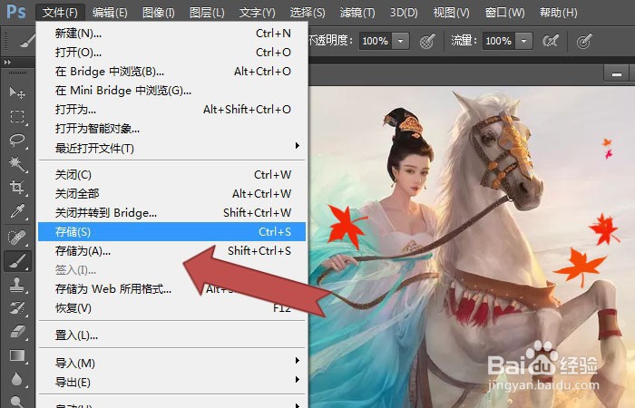This screenshot has height=408, width=635.
Task: Click the flow value field
Action: (499, 41)
